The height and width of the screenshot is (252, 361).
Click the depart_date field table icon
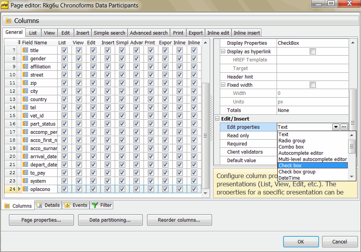pos(25,164)
